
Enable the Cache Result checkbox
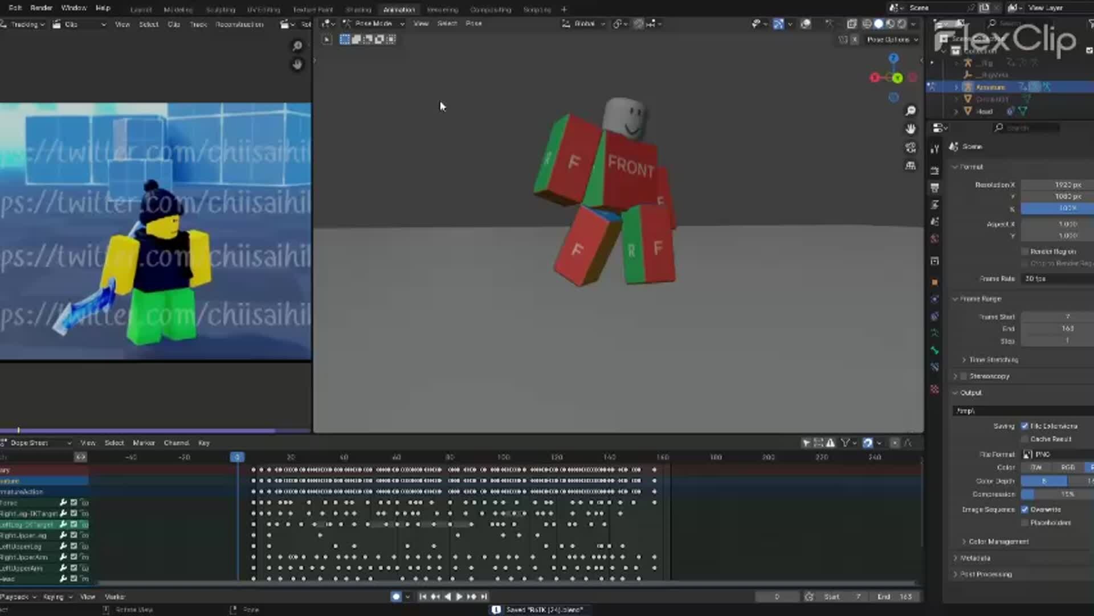coord(1024,439)
